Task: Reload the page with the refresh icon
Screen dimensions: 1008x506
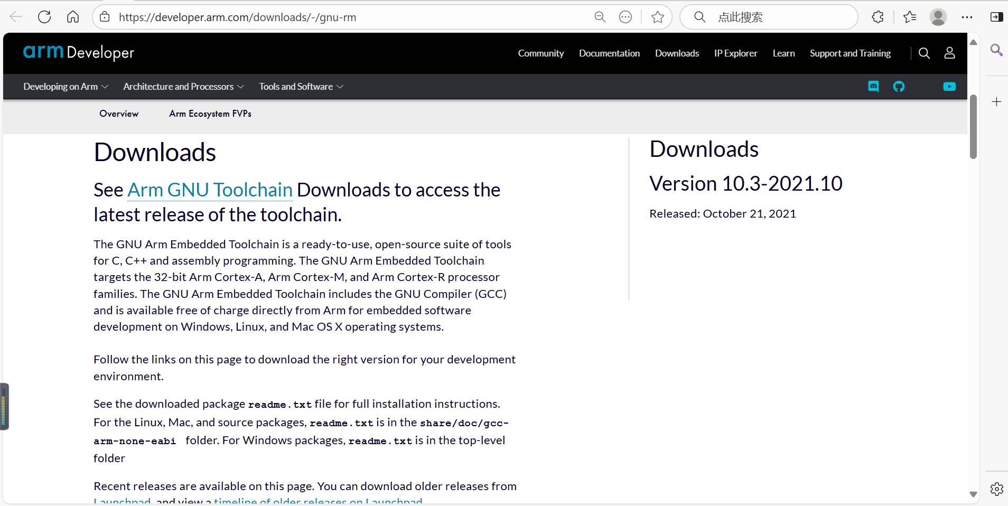Action: (x=44, y=17)
